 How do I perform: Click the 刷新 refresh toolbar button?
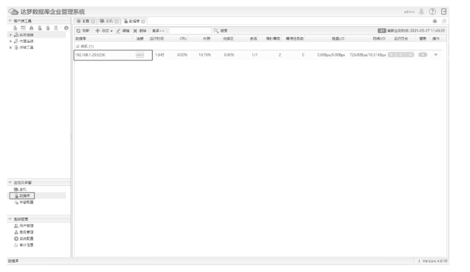click(83, 30)
